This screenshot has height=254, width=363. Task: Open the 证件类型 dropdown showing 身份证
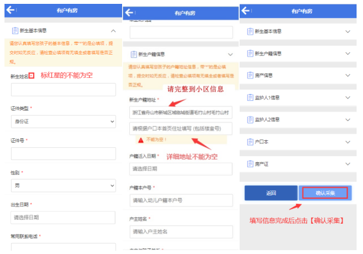coord(63,122)
